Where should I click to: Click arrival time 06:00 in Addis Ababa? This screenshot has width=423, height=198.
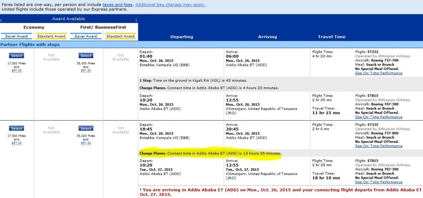point(232,56)
